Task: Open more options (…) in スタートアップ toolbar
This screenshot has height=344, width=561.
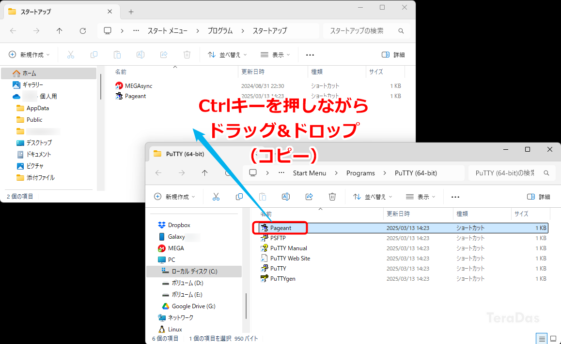Action: 310,55
